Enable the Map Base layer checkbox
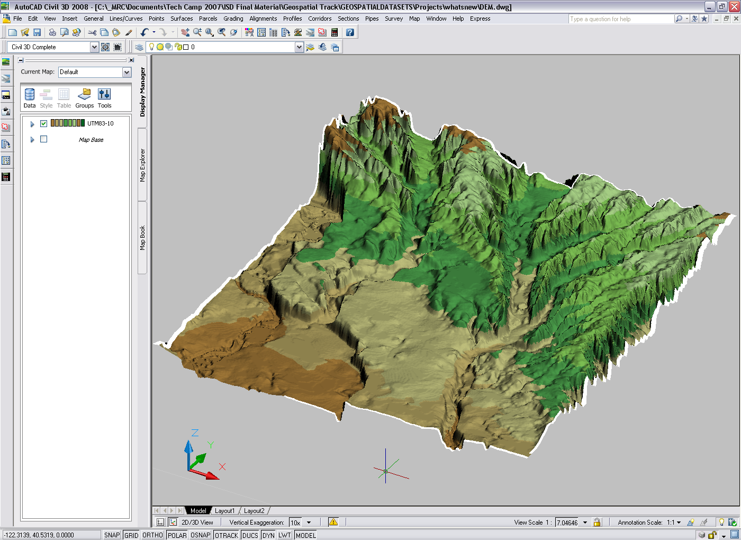 (44, 139)
